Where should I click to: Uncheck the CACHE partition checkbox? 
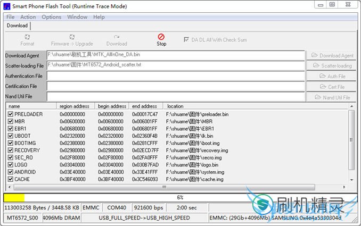coord(10,179)
